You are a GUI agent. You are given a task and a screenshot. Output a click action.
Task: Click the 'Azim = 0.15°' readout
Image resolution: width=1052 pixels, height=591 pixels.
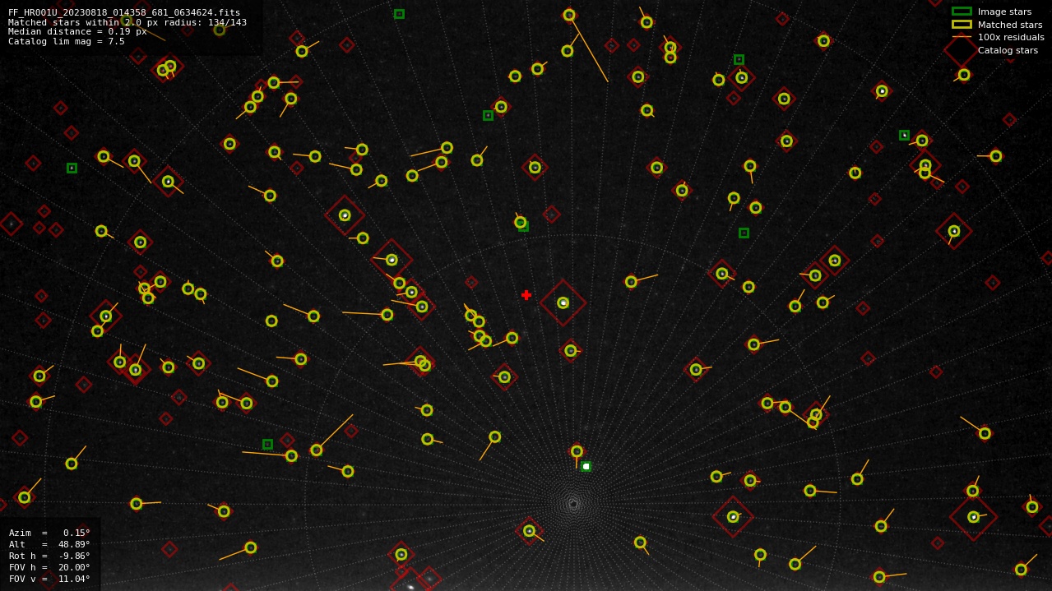pos(49,533)
